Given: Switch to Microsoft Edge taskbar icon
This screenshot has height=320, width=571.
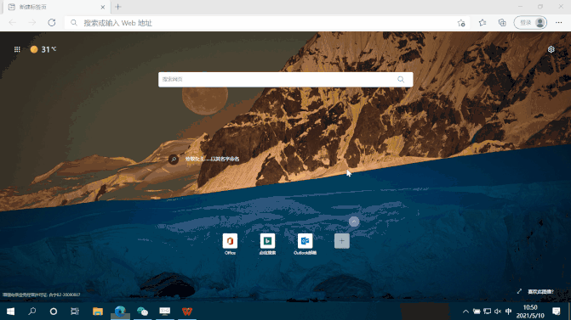Looking at the screenshot, I should pos(120,312).
